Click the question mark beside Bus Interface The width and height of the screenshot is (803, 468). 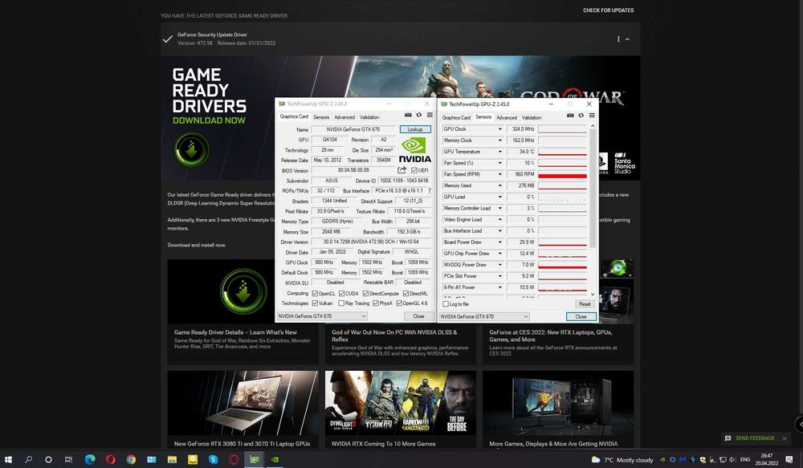(429, 190)
